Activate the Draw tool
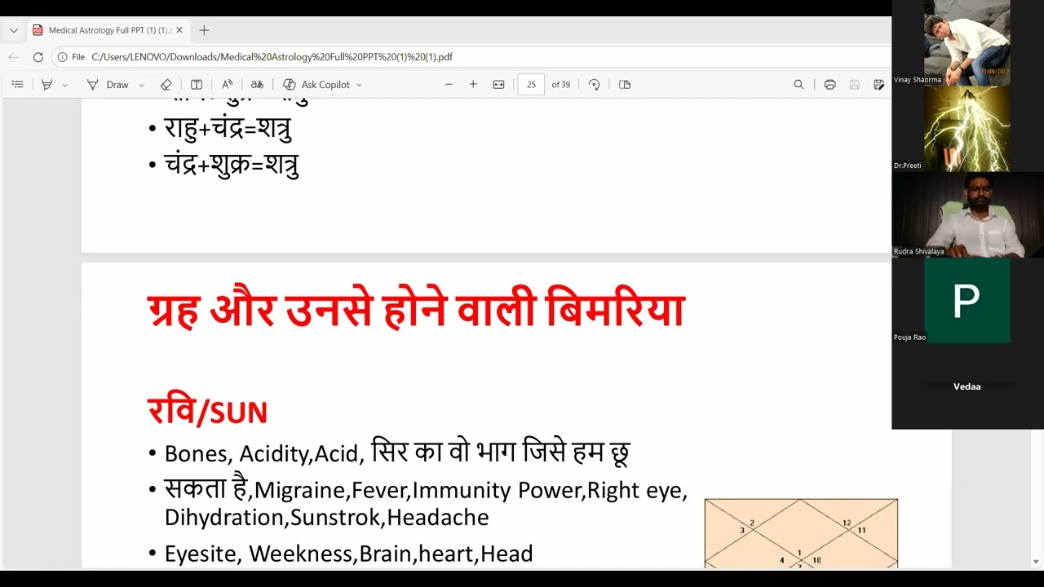This screenshot has width=1044, height=587. click(x=108, y=85)
